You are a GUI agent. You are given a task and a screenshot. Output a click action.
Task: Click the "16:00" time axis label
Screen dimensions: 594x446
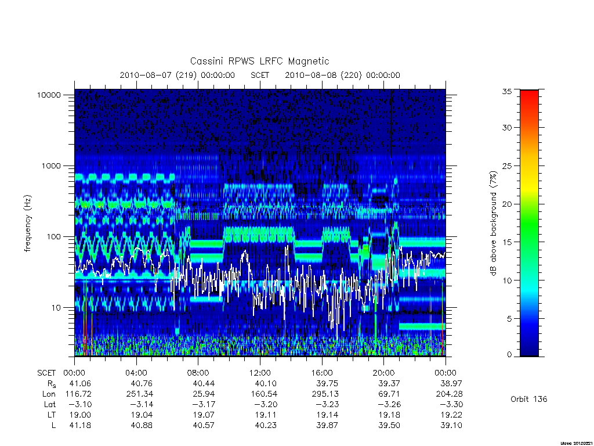(322, 373)
